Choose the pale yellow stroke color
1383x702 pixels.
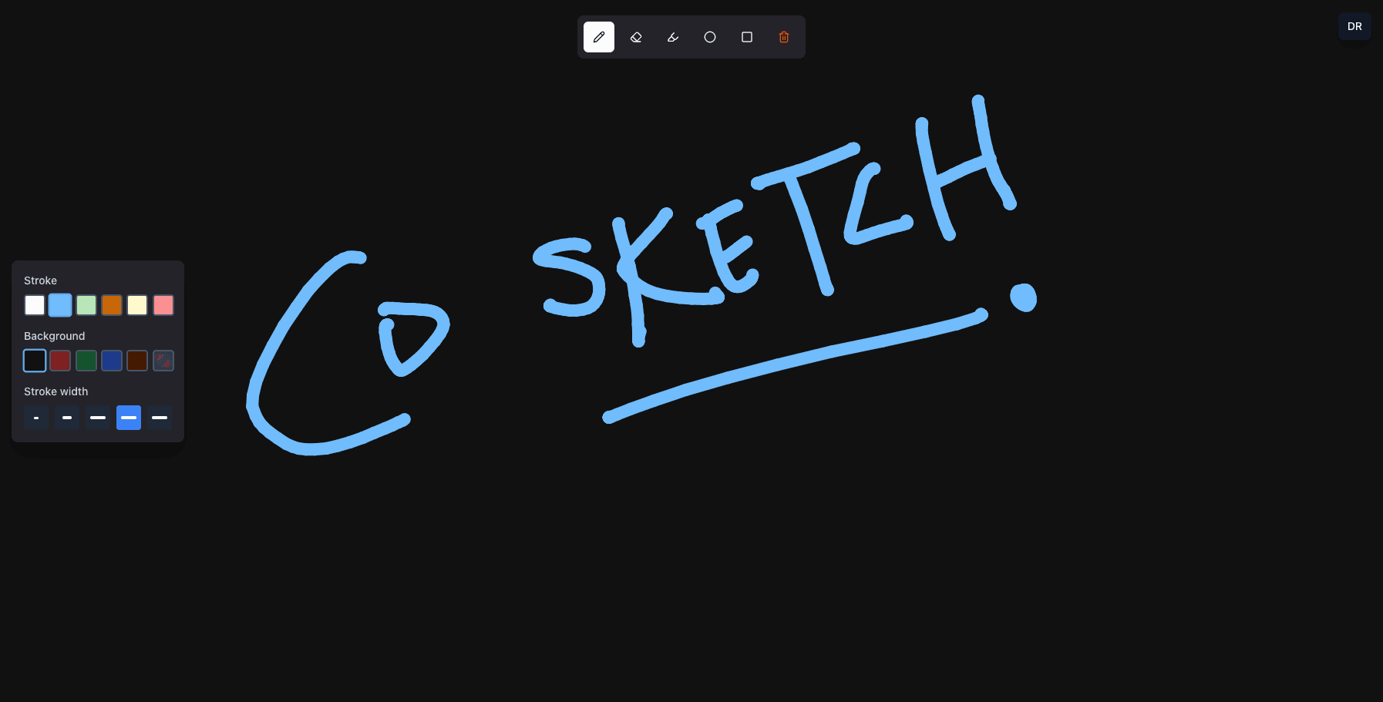coord(137,305)
